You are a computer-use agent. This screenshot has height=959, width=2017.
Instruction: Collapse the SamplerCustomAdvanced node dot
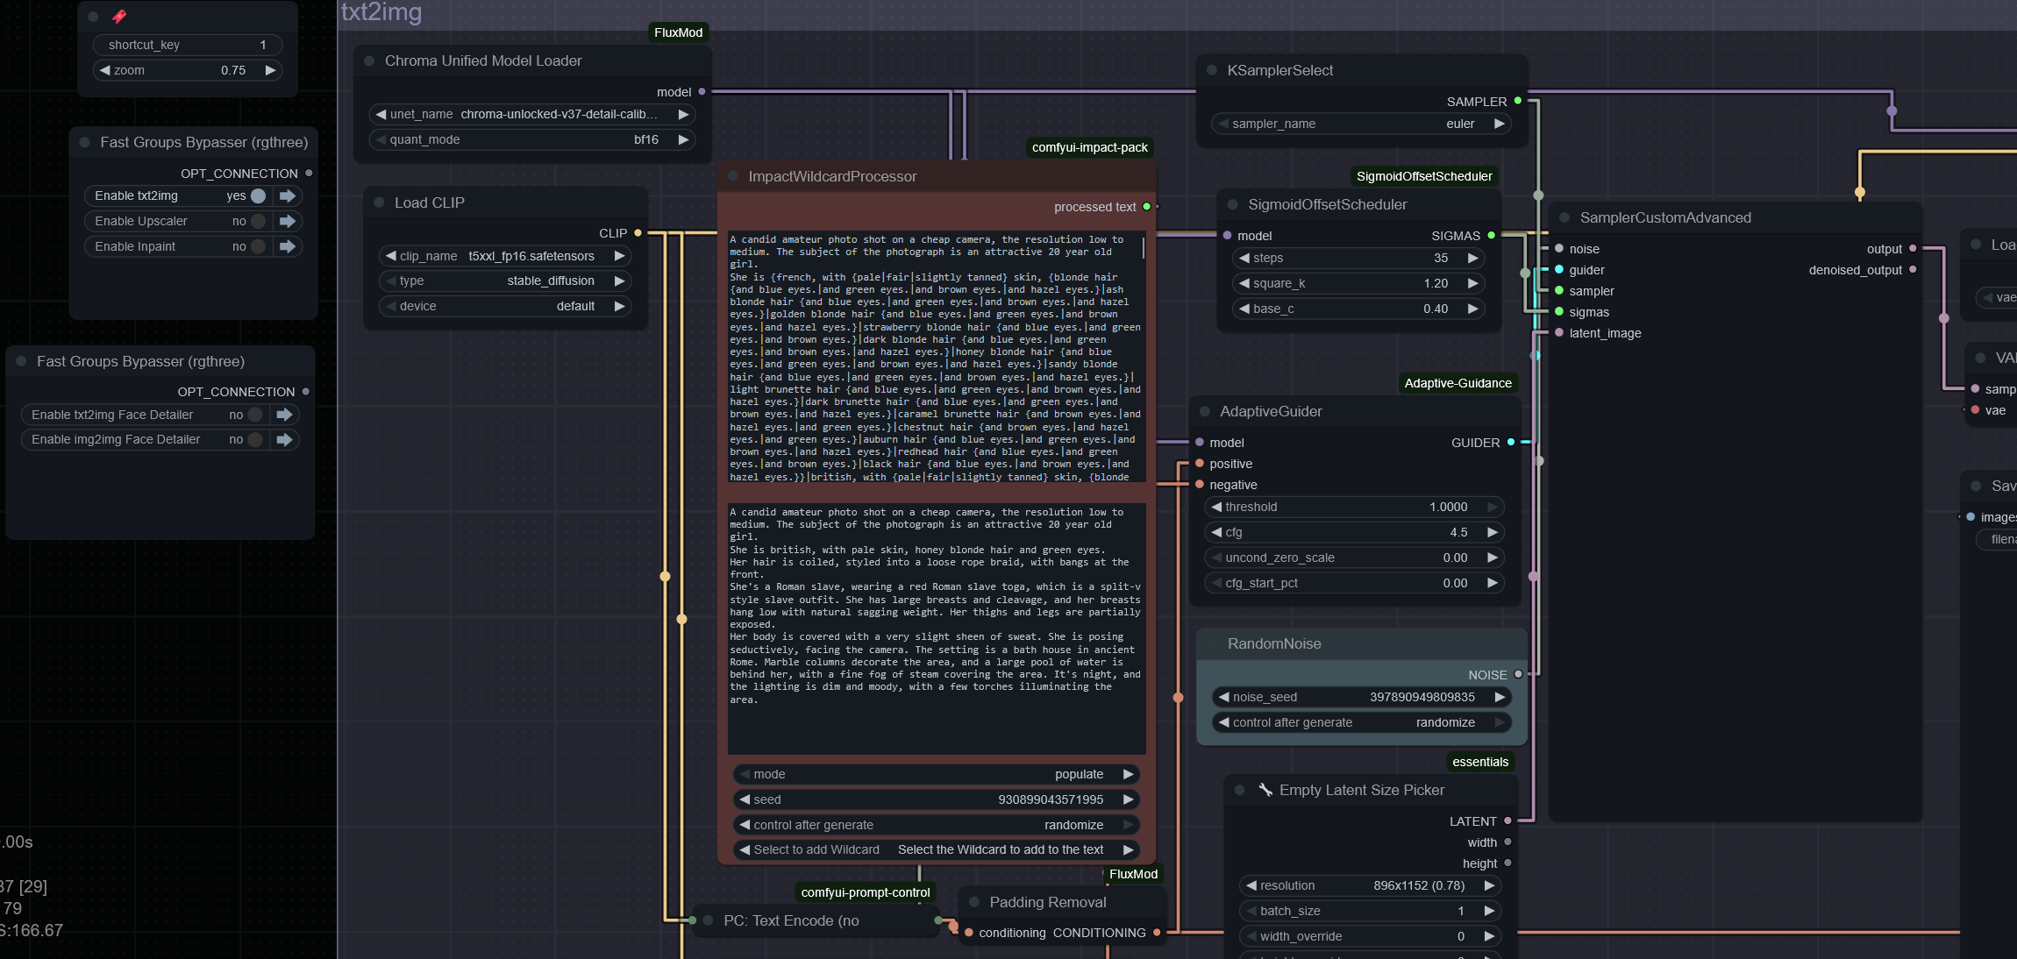click(1564, 217)
